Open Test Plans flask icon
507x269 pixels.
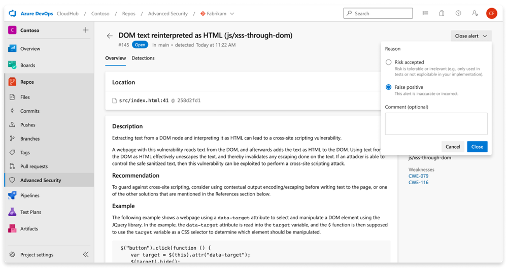click(x=12, y=212)
